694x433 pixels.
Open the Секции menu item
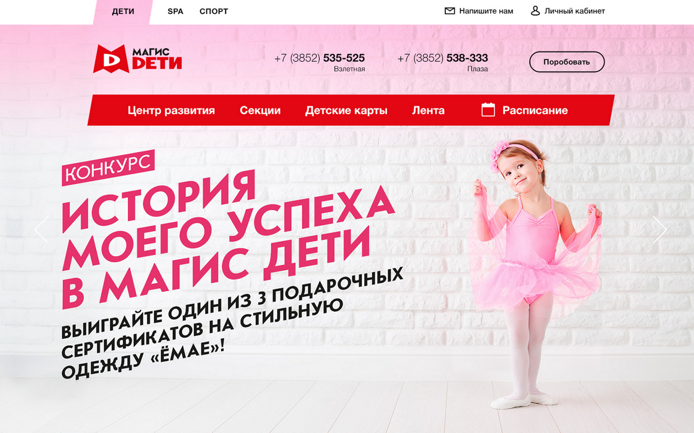click(x=260, y=110)
